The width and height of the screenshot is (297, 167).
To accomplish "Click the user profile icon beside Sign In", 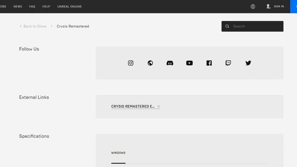I will tap(268, 6).
